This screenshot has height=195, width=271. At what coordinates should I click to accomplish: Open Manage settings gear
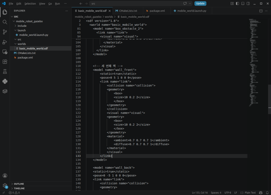pos(5,185)
